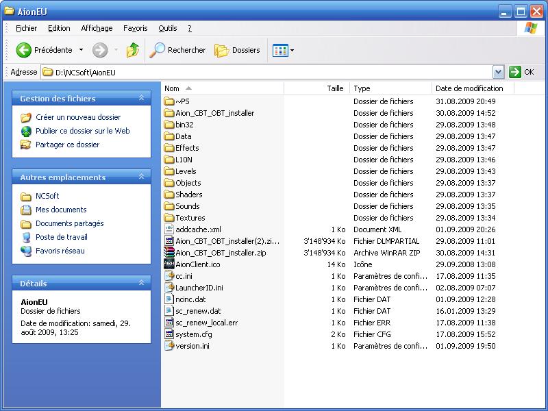Select the WinRAR Aion_CBT_OBT_installer.zip icon

[169, 253]
